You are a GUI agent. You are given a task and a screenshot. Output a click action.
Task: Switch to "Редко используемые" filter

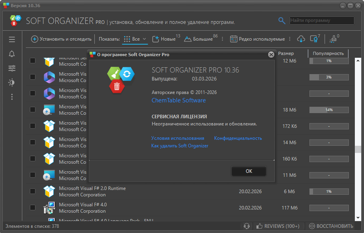(257, 39)
